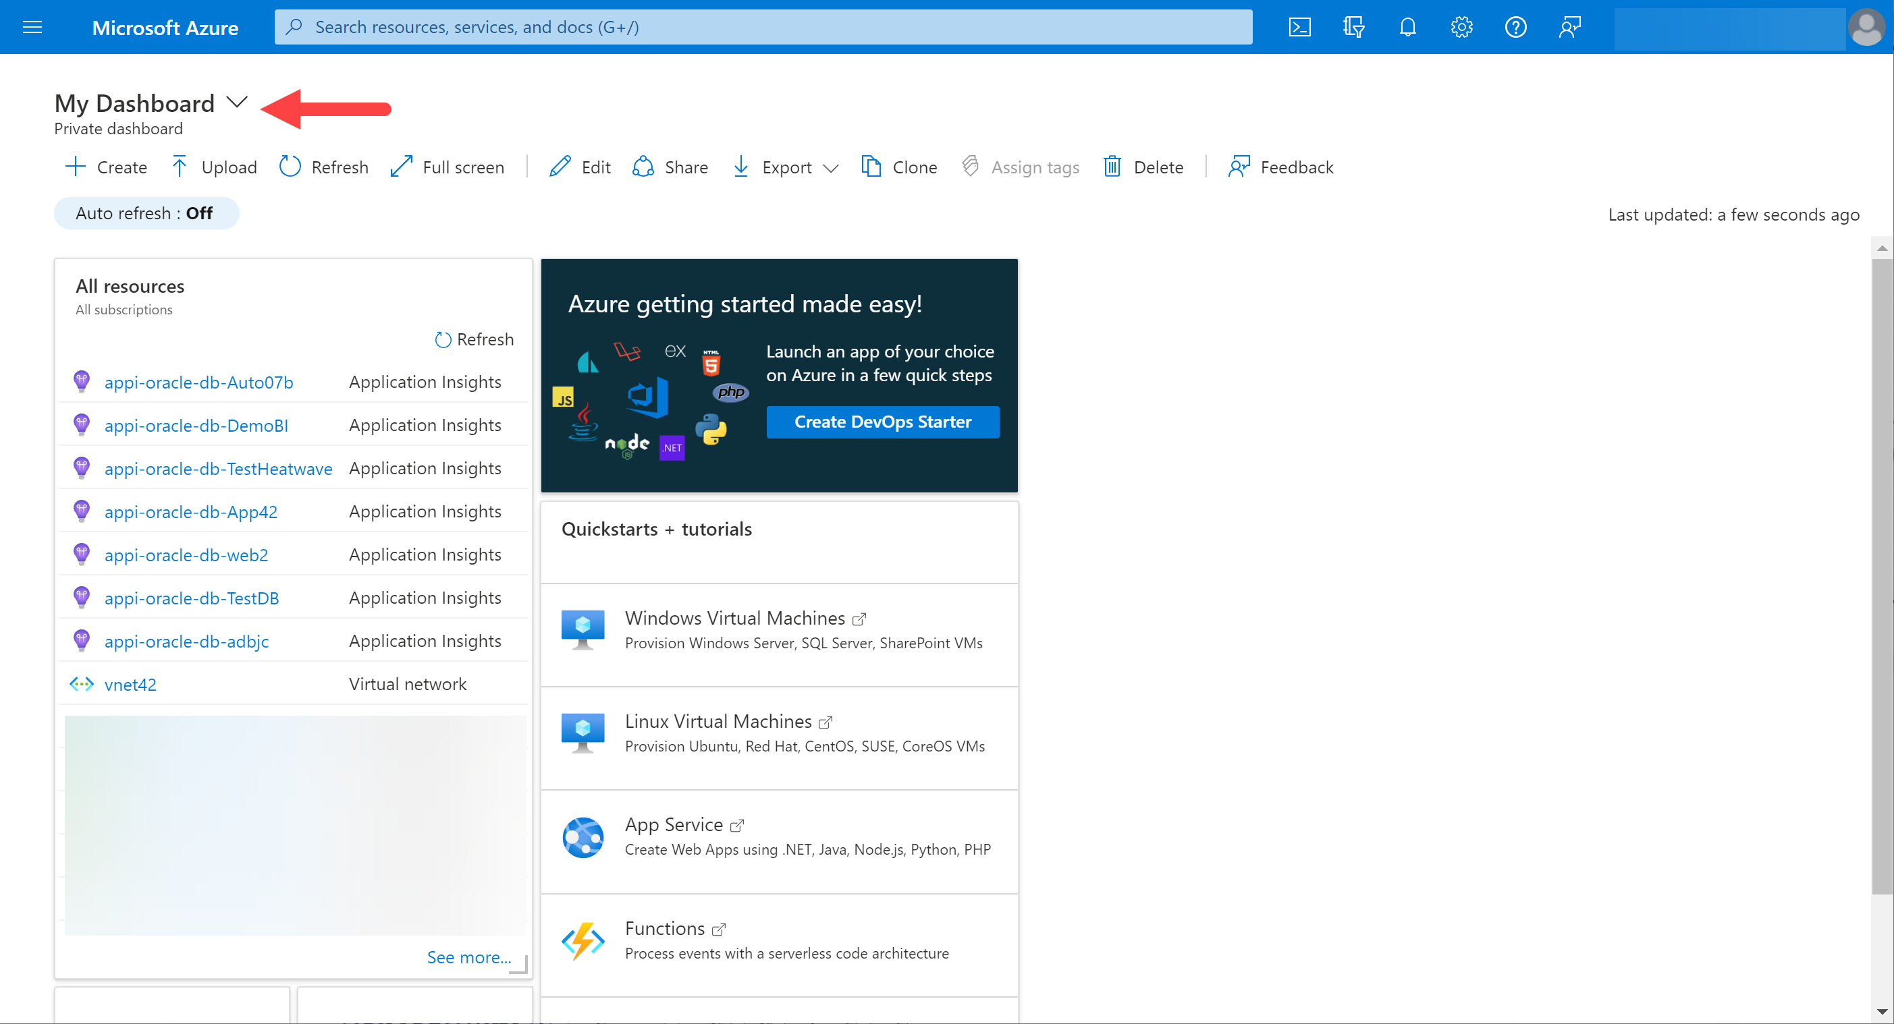
Task: Click the Full screen toolbar label
Action: pos(463,167)
